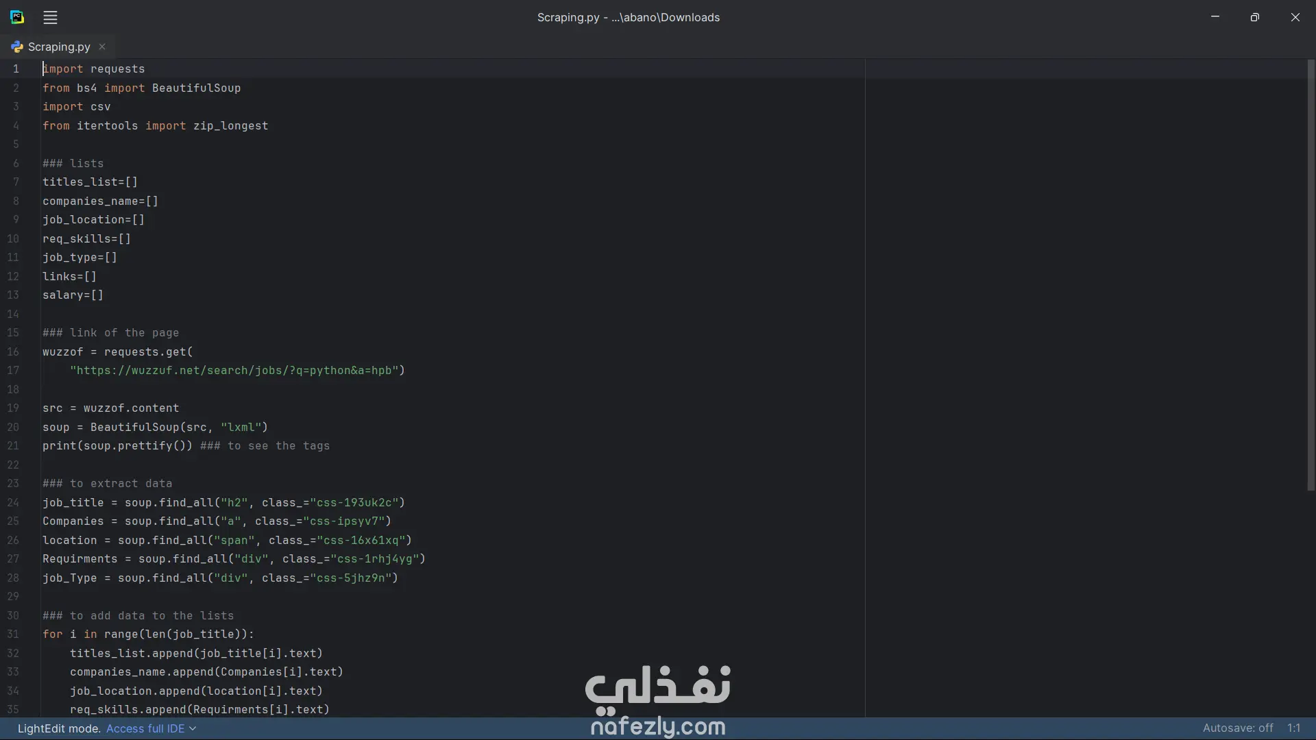Click the '### lists' comment
The height and width of the screenshot is (740, 1316).
[x=73, y=163]
